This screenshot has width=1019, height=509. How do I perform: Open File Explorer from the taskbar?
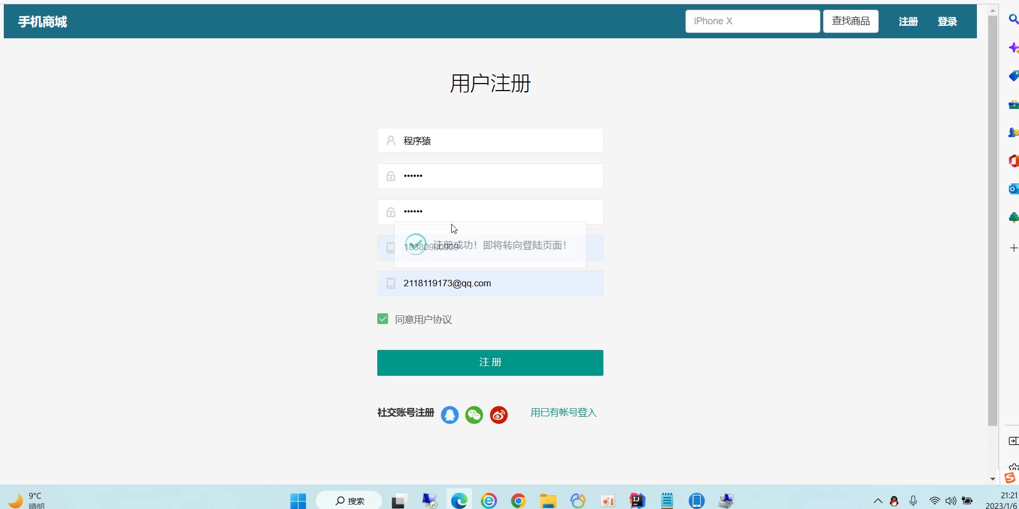(x=548, y=501)
